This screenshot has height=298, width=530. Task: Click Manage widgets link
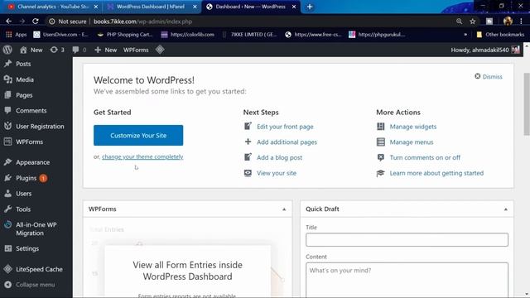pyautogui.click(x=413, y=127)
